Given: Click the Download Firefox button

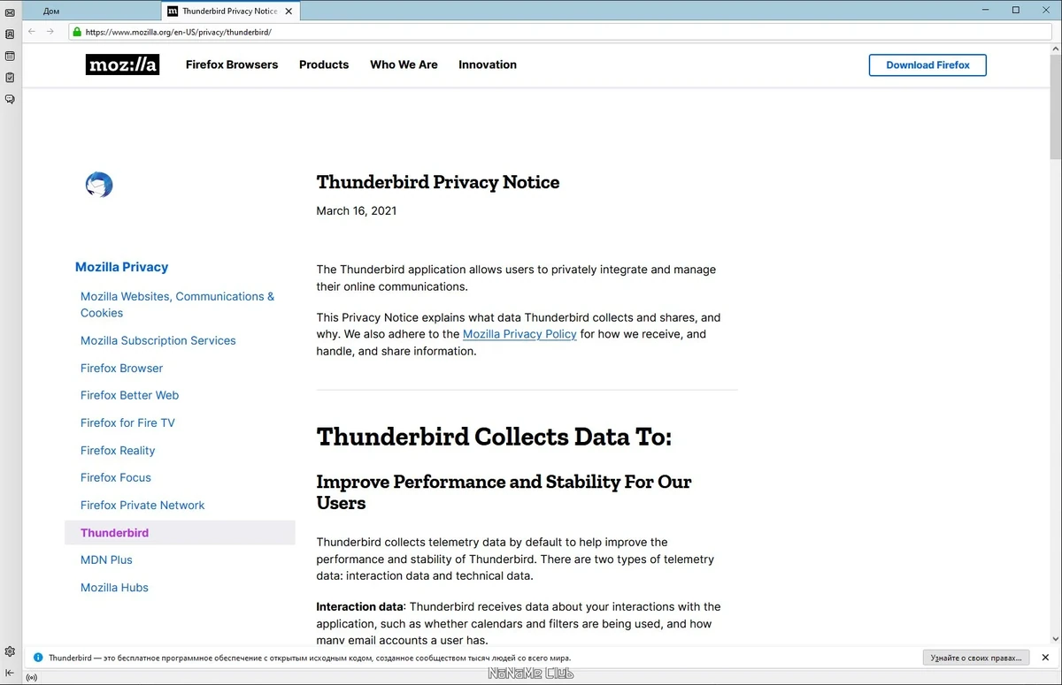Looking at the screenshot, I should click(927, 65).
